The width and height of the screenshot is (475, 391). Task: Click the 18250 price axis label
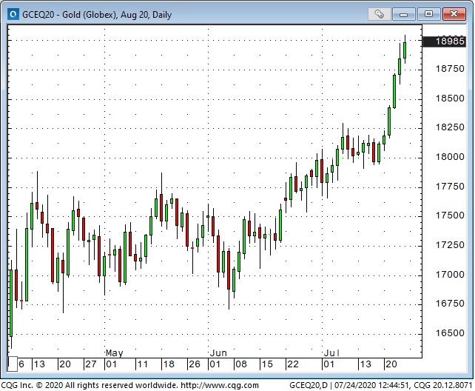point(450,127)
